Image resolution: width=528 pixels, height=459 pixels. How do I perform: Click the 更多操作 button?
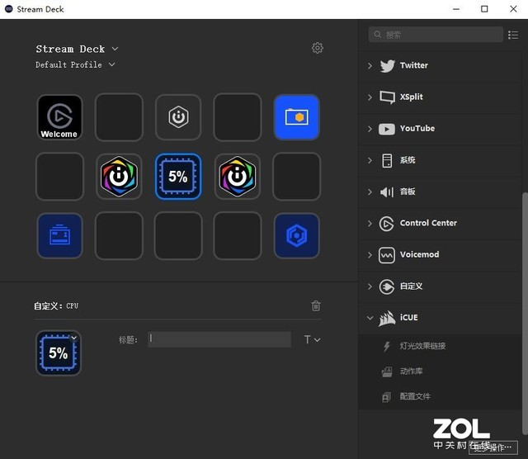[493, 447]
